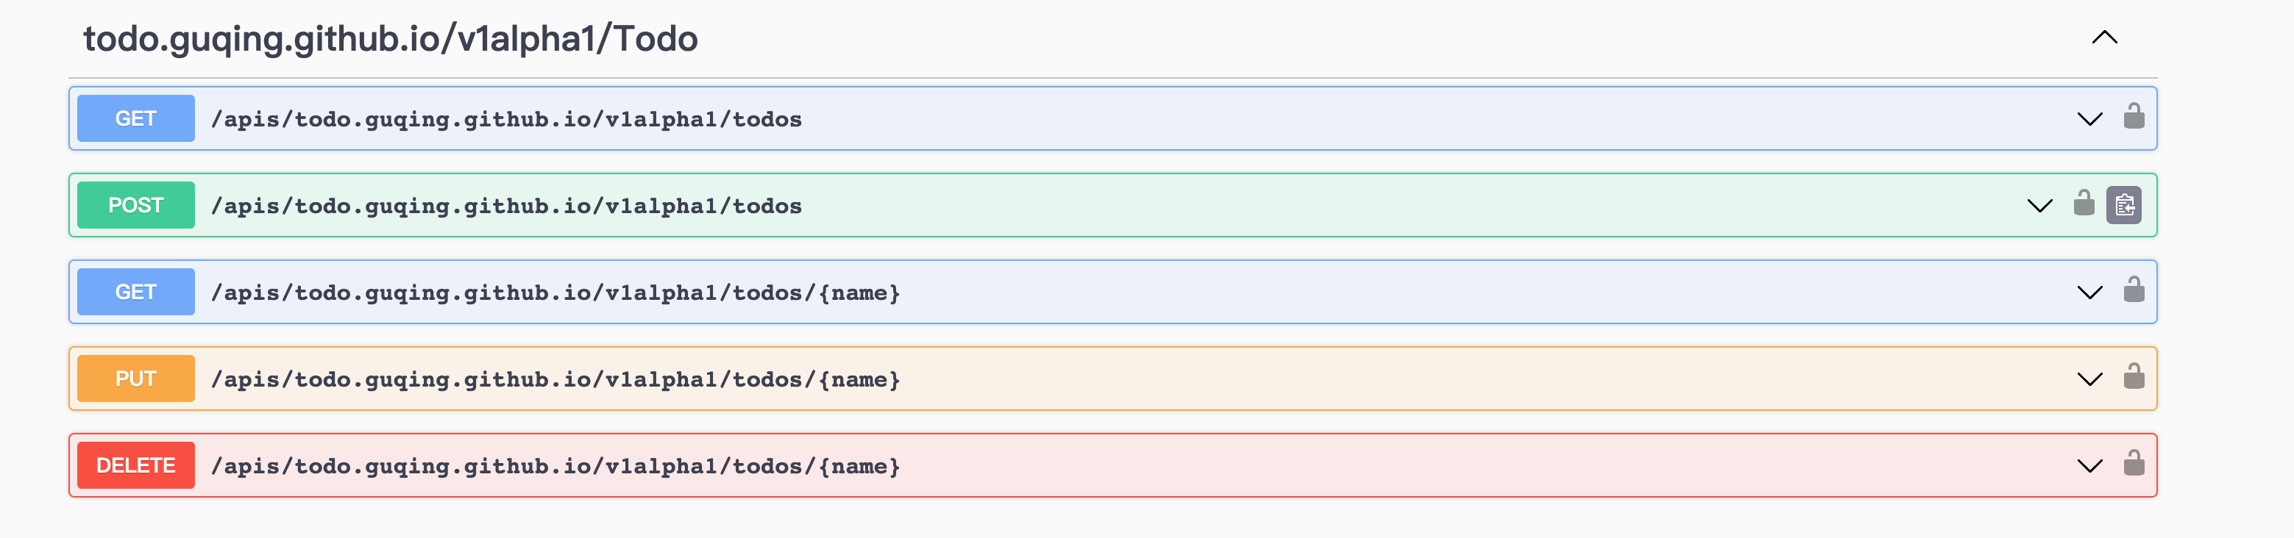Expand the GET /apis/todo.guqing.github.io/v1alpha1/todos operation
The height and width of the screenshot is (538, 2294).
(2089, 118)
